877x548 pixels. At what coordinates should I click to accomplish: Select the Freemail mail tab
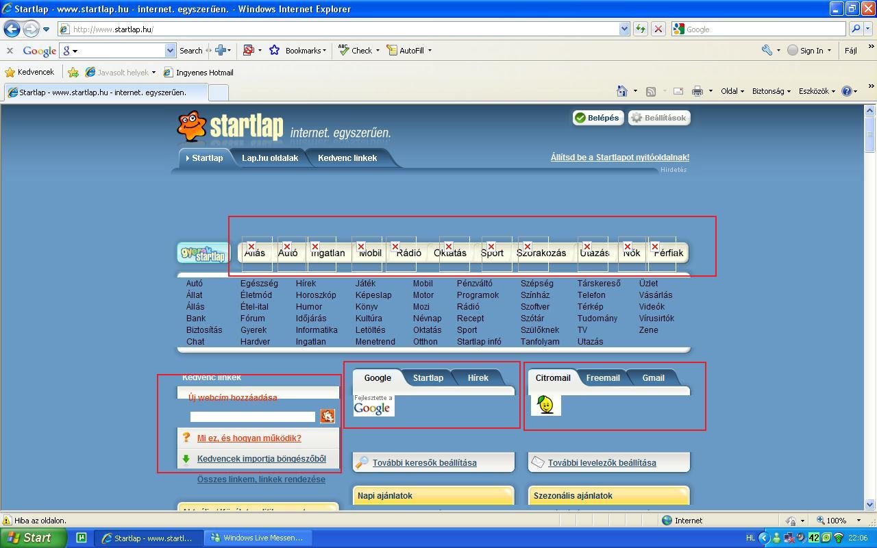coord(603,378)
